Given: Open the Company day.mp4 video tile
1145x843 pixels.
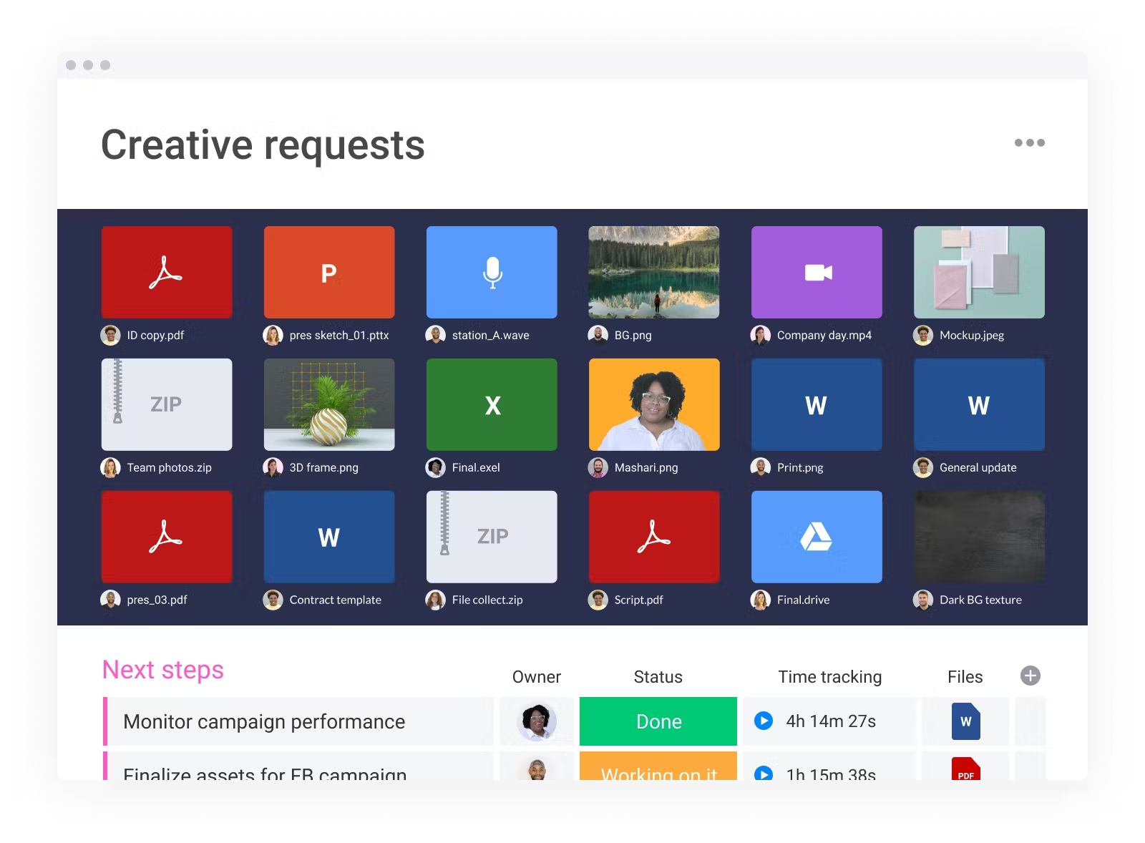Looking at the screenshot, I should pos(817,273).
